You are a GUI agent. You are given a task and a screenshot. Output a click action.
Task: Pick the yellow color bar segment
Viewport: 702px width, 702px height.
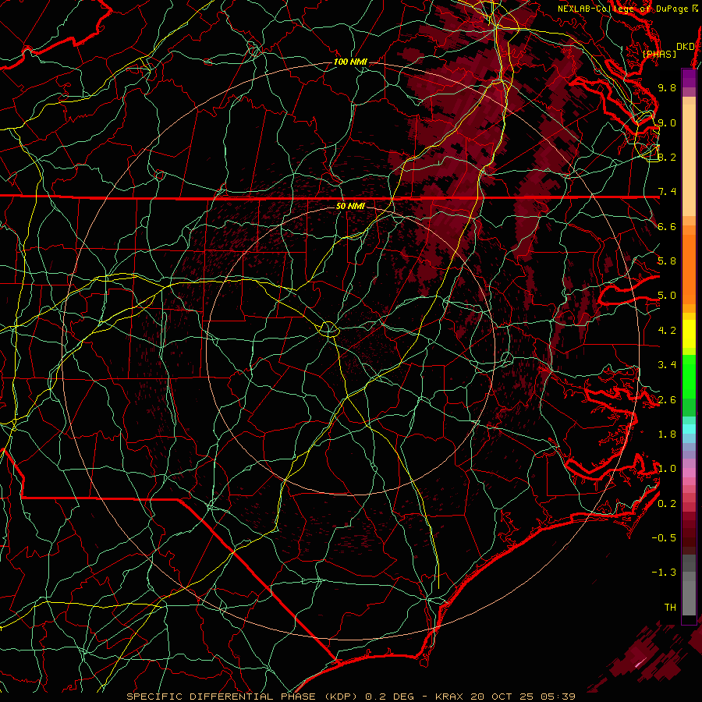pyautogui.click(x=689, y=334)
